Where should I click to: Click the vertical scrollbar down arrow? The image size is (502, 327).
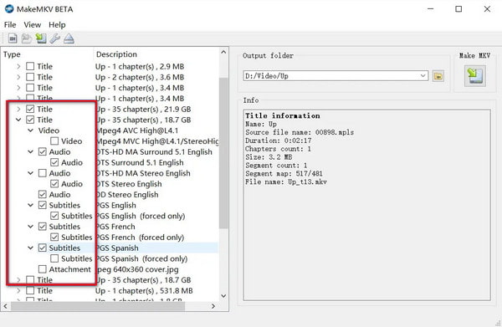tap(223, 296)
